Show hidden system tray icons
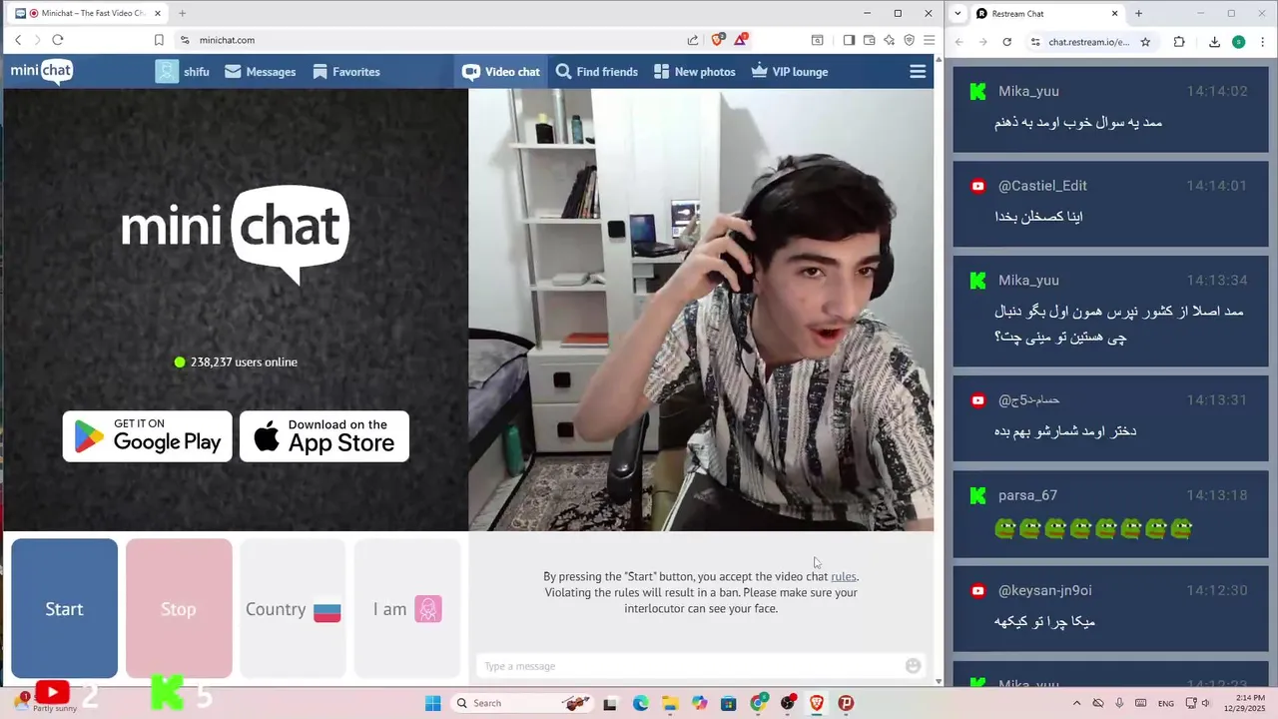The image size is (1278, 719). click(x=1076, y=703)
